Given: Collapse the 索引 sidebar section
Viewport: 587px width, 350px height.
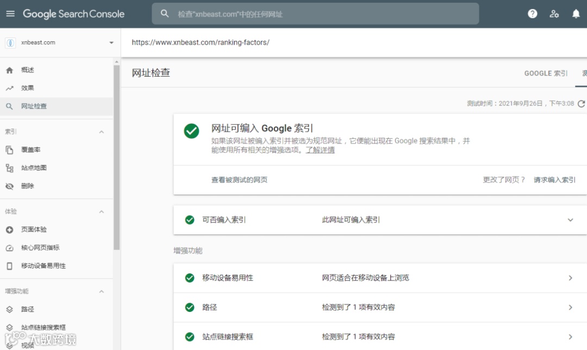Looking at the screenshot, I should [102, 132].
